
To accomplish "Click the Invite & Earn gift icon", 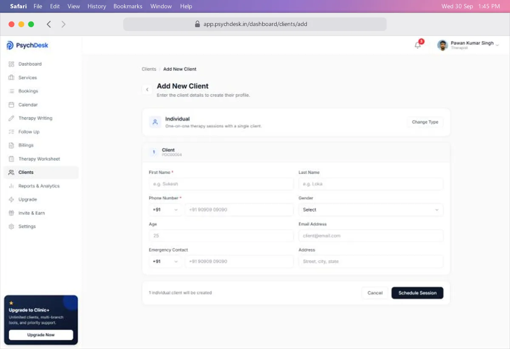I will [11, 213].
